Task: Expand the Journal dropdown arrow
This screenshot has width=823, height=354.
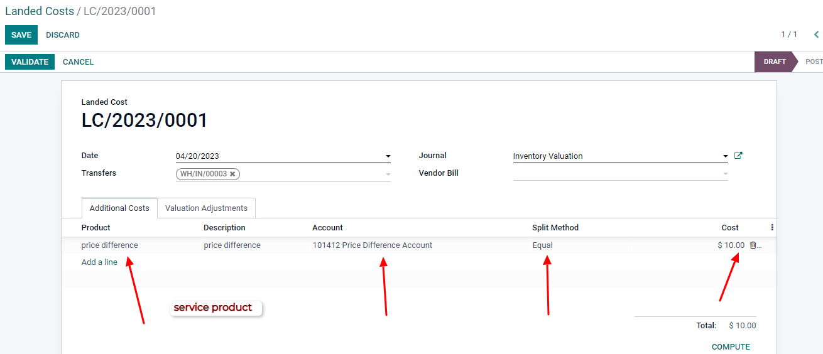Action: [725, 156]
